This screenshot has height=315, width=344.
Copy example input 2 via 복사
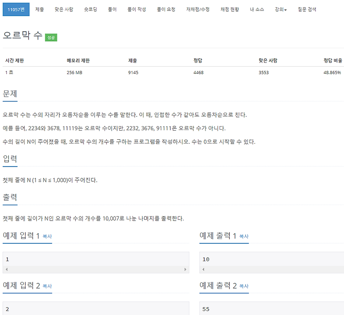(47, 286)
